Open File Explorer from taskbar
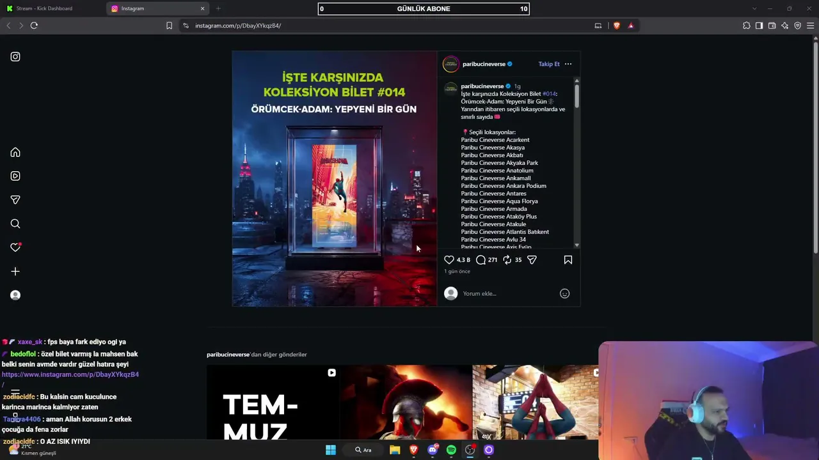This screenshot has width=819, height=460. tap(395, 450)
